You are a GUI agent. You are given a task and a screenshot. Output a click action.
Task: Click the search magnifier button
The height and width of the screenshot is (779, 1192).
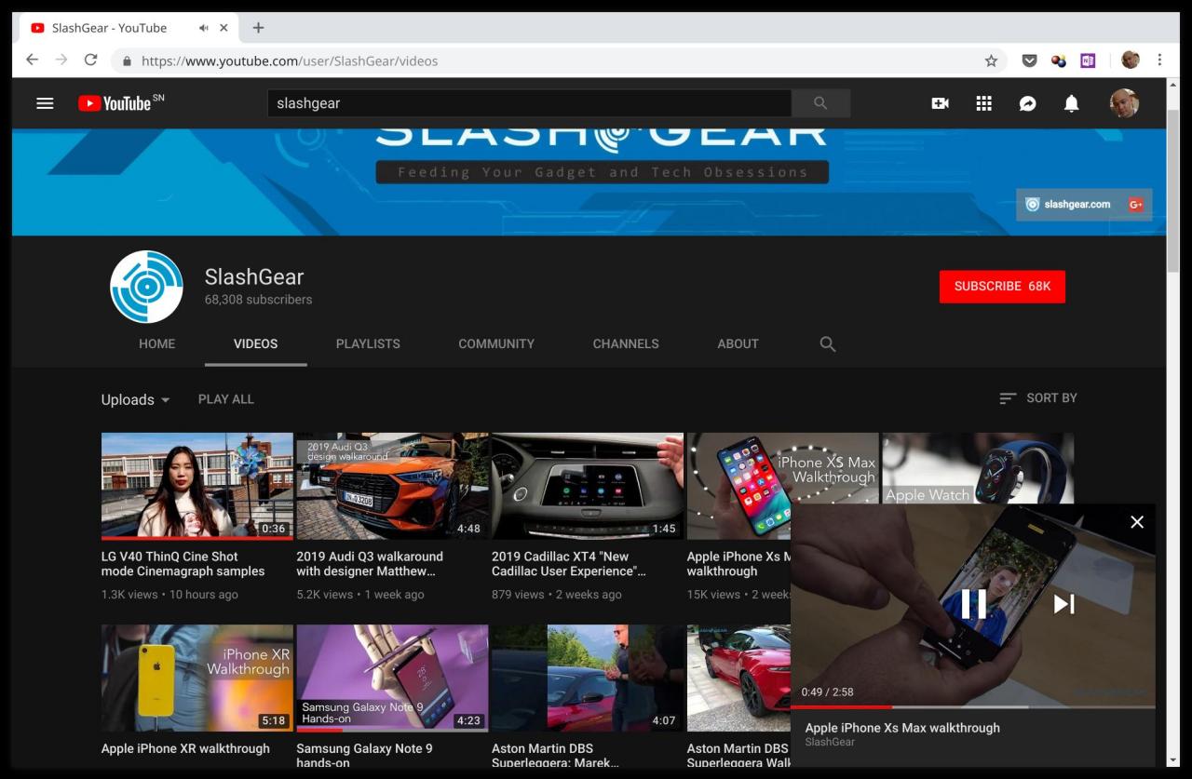820,103
